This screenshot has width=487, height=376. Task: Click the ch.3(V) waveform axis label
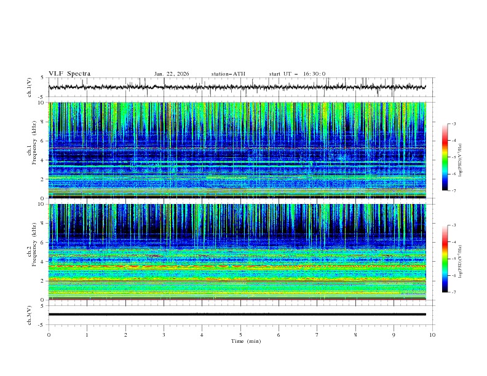[29, 315]
